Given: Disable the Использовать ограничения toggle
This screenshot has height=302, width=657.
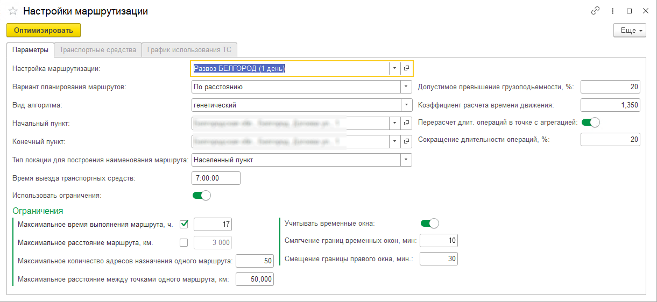Looking at the screenshot, I should click(x=202, y=196).
